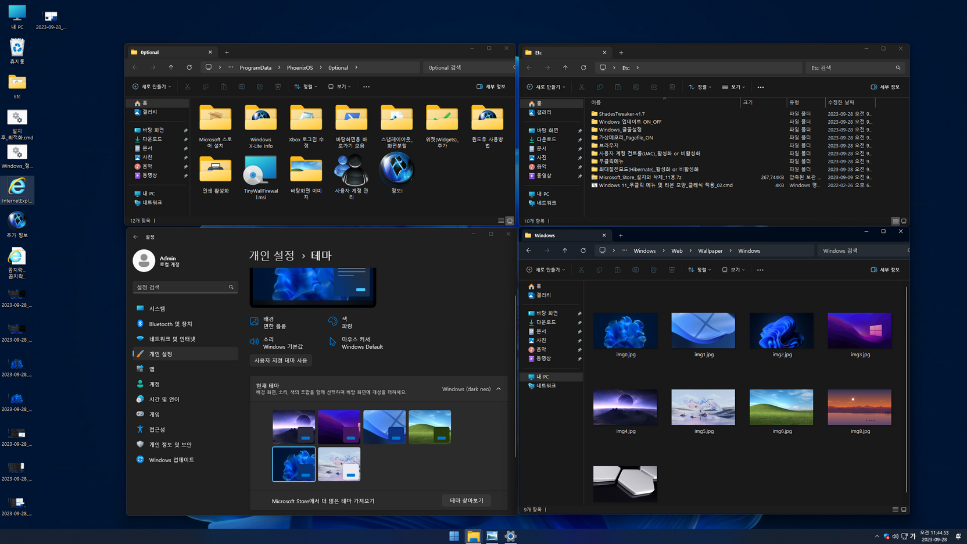Click the Etc 검색 search box
This screenshot has height=544, width=967.
coord(855,68)
